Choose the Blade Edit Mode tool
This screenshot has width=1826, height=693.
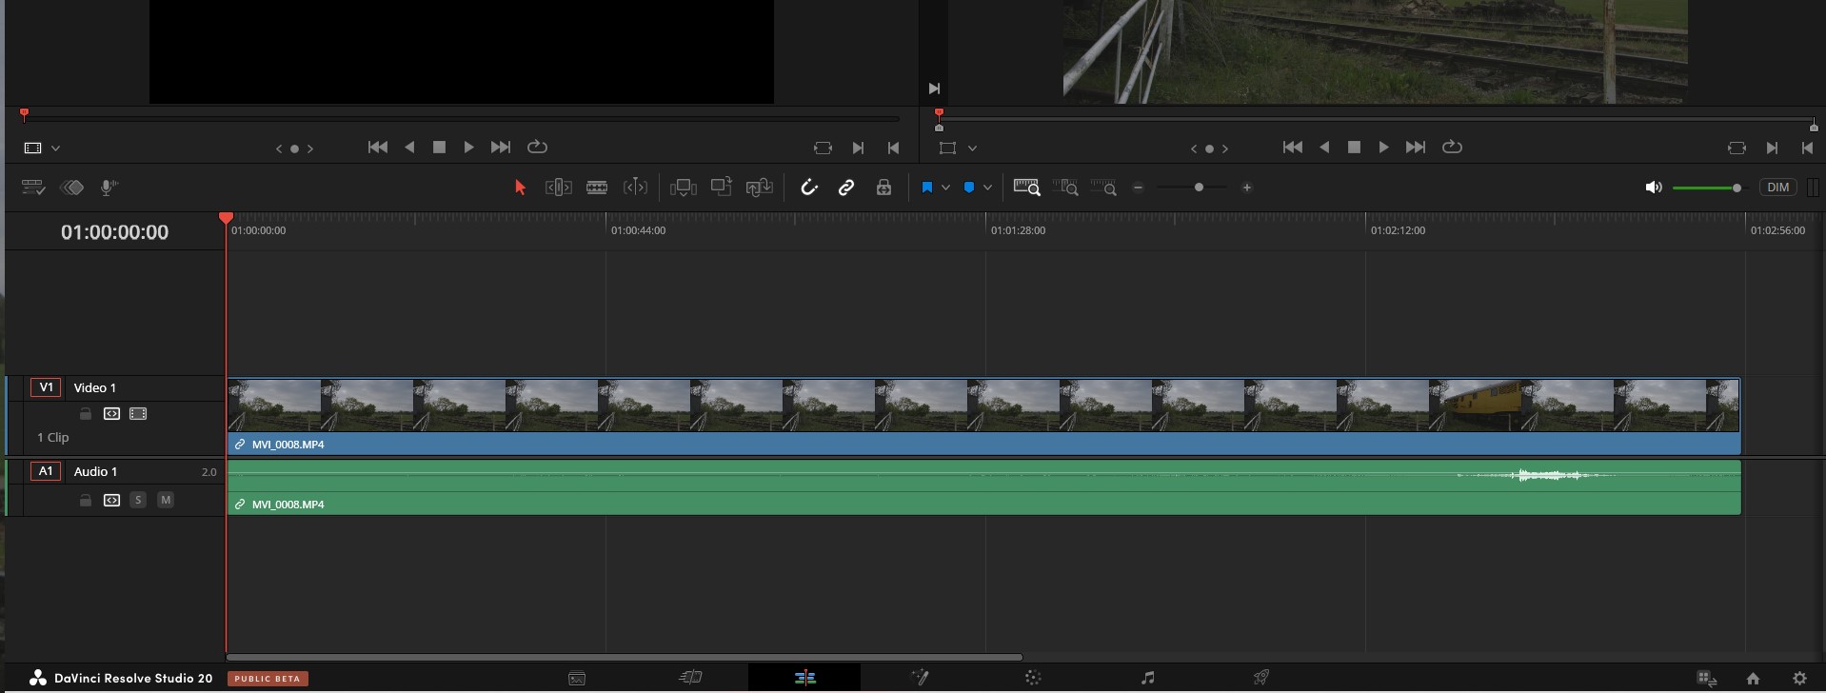click(x=597, y=188)
